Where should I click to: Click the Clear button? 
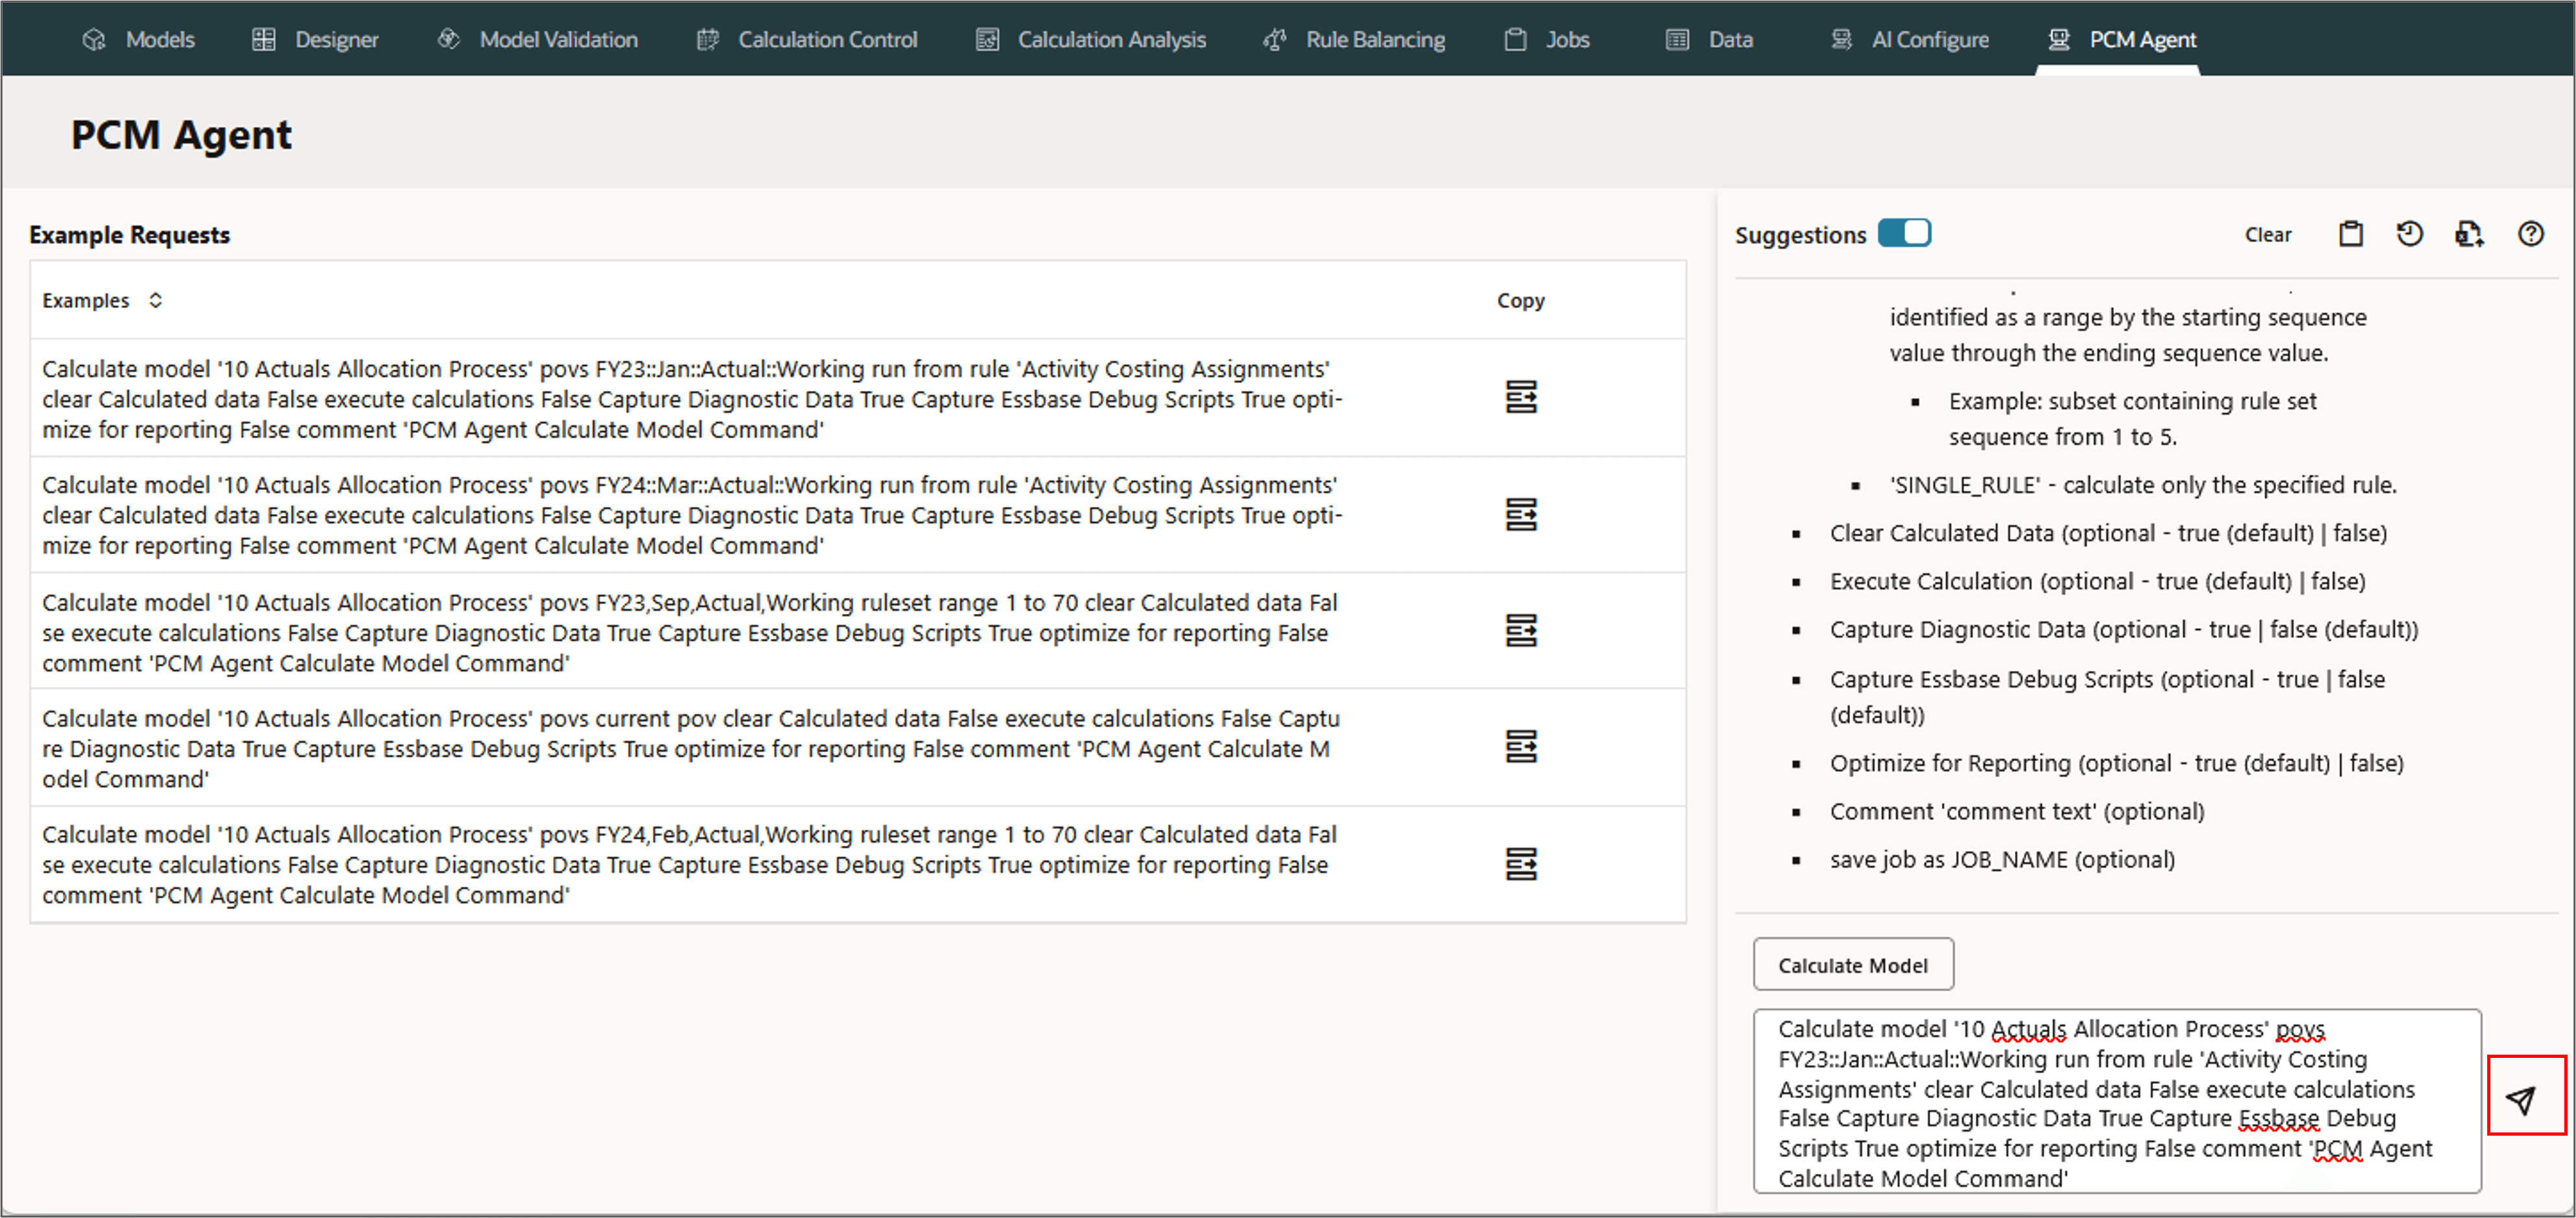(x=2267, y=234)
